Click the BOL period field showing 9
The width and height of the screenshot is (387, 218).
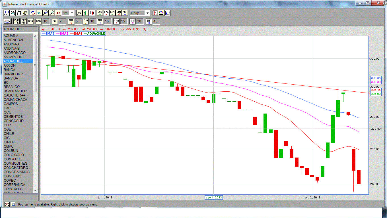(62, 21)
